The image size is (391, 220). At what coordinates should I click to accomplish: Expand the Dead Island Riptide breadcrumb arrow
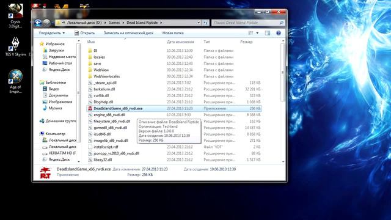(x=161, y=23)
